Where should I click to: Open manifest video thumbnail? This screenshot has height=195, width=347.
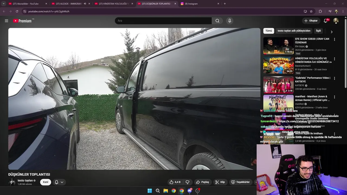[278, 103]
